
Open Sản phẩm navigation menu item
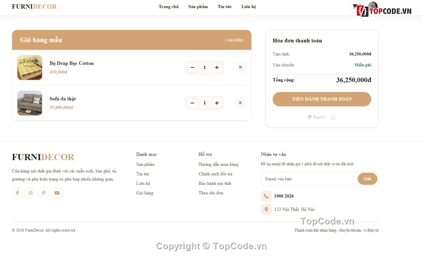click(198, 7)
